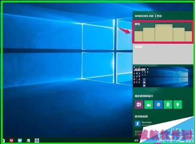The height and width of the screenshot is (144, 195).
Task: Click the partially visible white taskbar icon
Action: [4, 140]
